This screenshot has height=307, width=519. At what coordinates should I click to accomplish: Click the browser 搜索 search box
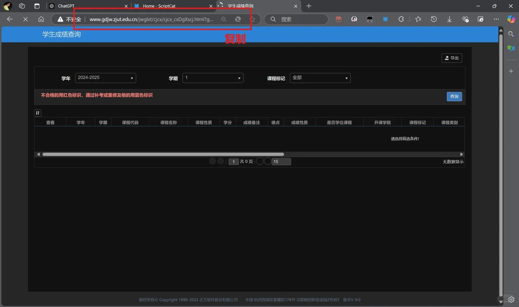pos(296,19)
